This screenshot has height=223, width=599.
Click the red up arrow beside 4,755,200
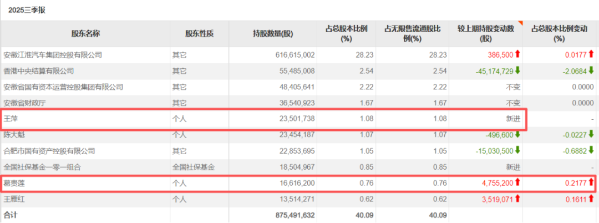(517, 183)
